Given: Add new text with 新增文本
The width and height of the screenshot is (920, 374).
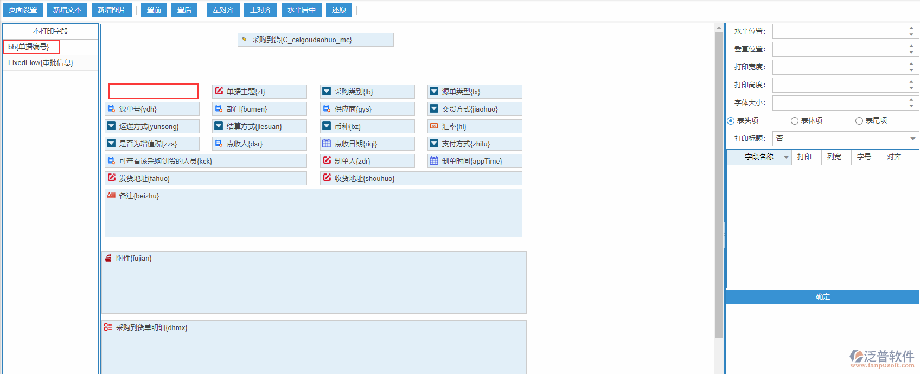Looking at the screenshot, I should 67,10.
